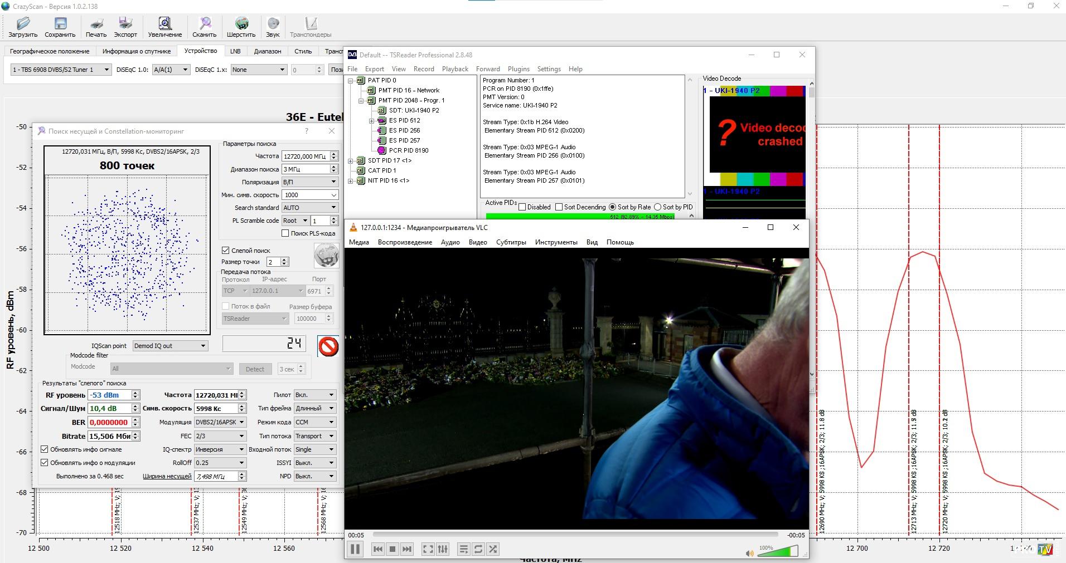The height and width of the screenshot is (563, 1066).
Task: Expand the SDT PID 17 tree node
Action: [351, 161]
